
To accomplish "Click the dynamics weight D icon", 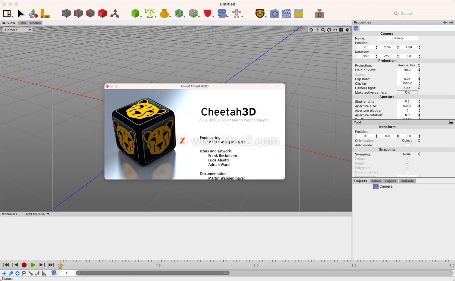I will tap(319, 14).
